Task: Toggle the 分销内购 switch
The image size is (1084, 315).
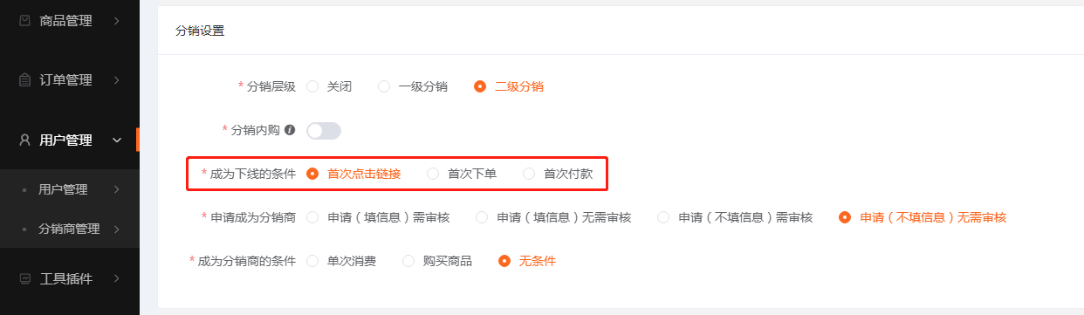Action: (x=324, y=131)
